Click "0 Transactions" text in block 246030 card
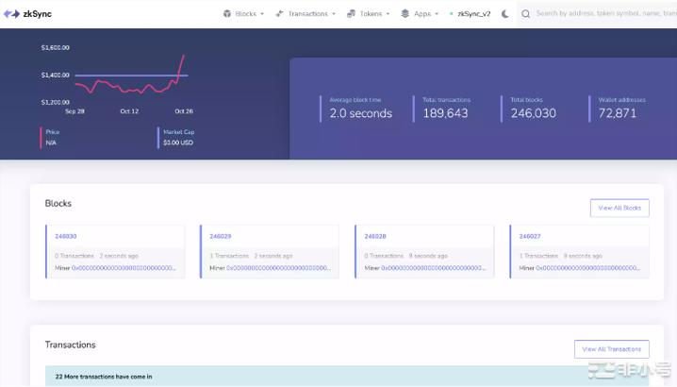 [x=74, y=256]
